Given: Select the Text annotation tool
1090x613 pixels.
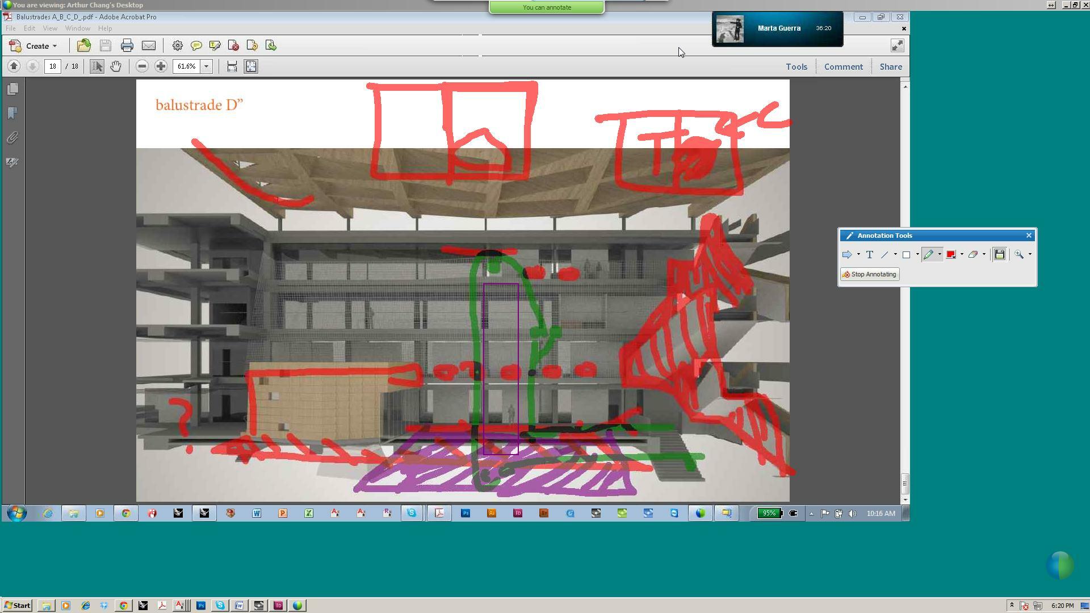Looking at the screenshot, I should click(x=869, y=255).
